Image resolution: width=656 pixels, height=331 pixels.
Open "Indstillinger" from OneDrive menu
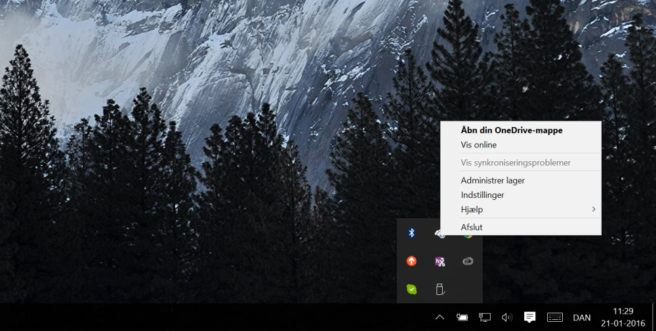click(x=482, y=195)
